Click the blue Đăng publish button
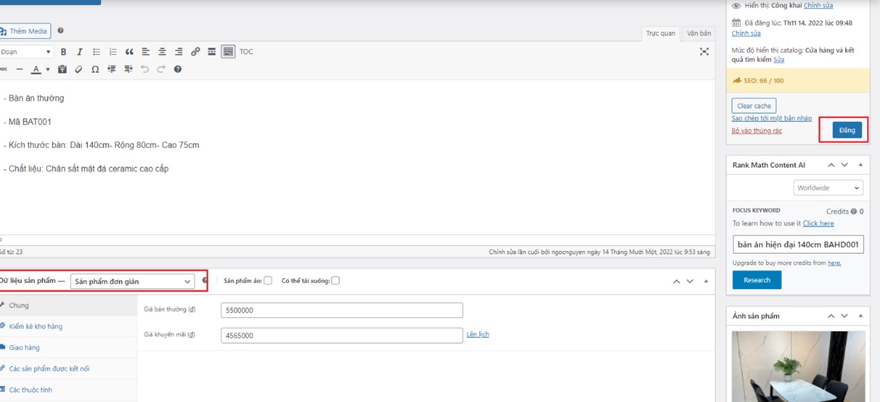The image size is (880, 402). [x=847, y=130]
